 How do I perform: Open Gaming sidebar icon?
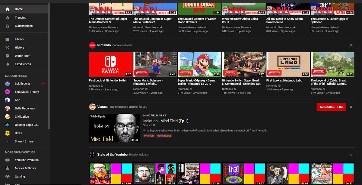pos(8,177)
